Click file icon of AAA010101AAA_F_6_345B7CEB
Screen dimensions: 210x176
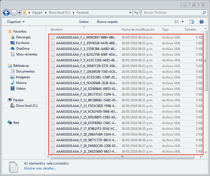coord(53,66)
